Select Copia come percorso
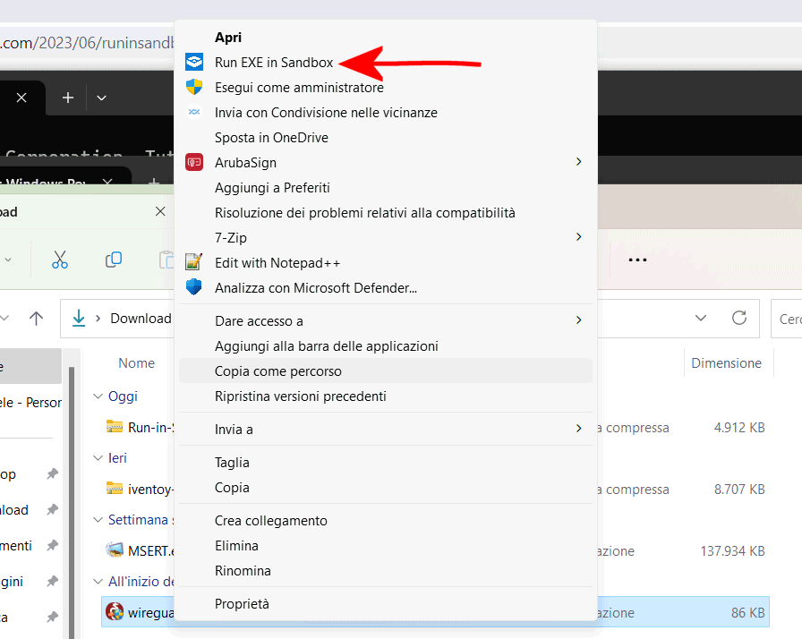802x639 pixels. [x=386, y=371]
